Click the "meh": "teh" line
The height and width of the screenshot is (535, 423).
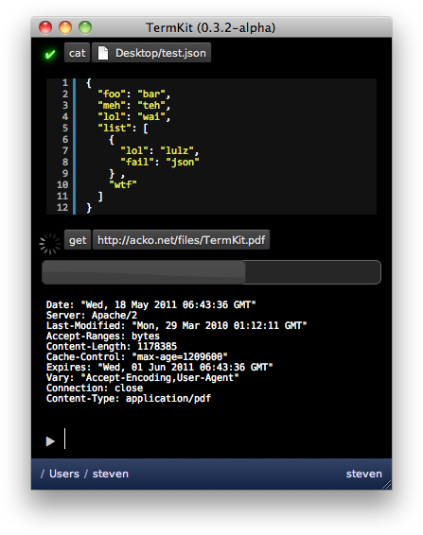pyautogui.click(x=134, y=105)
